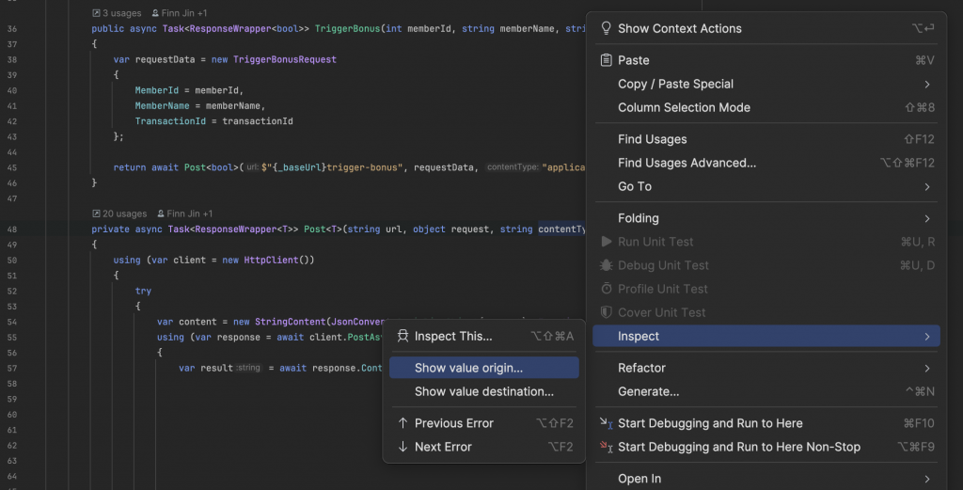This screenshot has height=490, width=963.
Task: Click the Next Error down arrow icon
Action: coord(403,447)
